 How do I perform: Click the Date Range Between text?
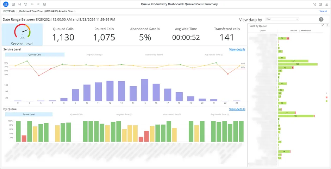tap(59, 20)
